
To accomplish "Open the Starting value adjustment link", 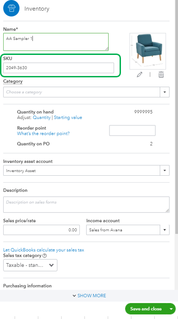I will coord(68,118).
